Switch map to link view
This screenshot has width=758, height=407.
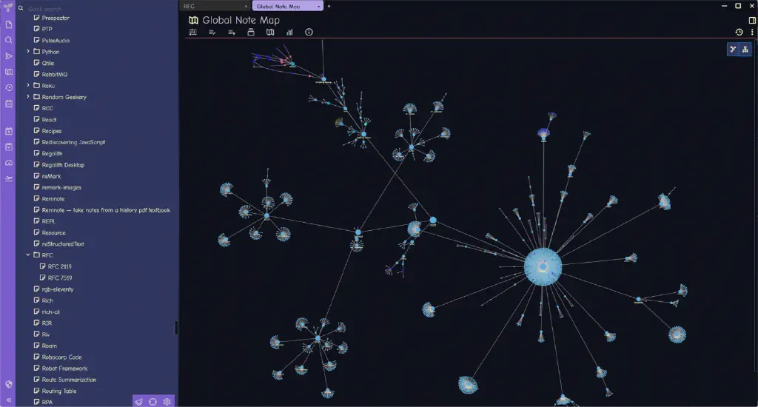coord(734,50)
